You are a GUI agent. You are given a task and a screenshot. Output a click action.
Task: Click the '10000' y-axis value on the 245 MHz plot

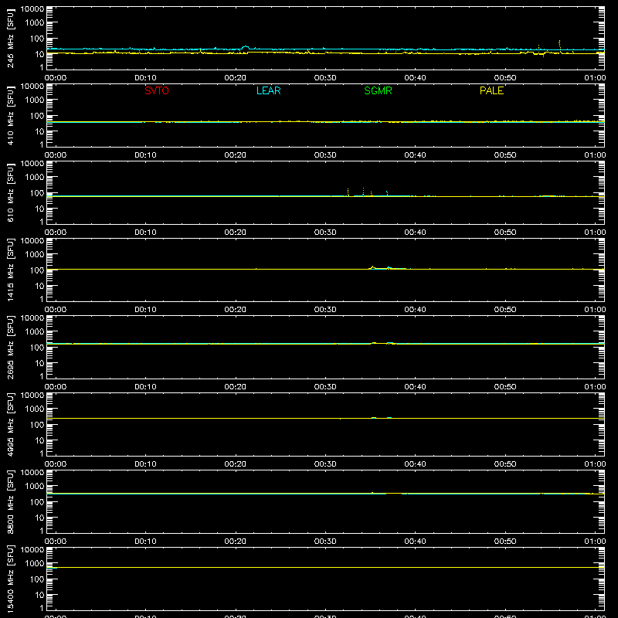click(32, 9)
